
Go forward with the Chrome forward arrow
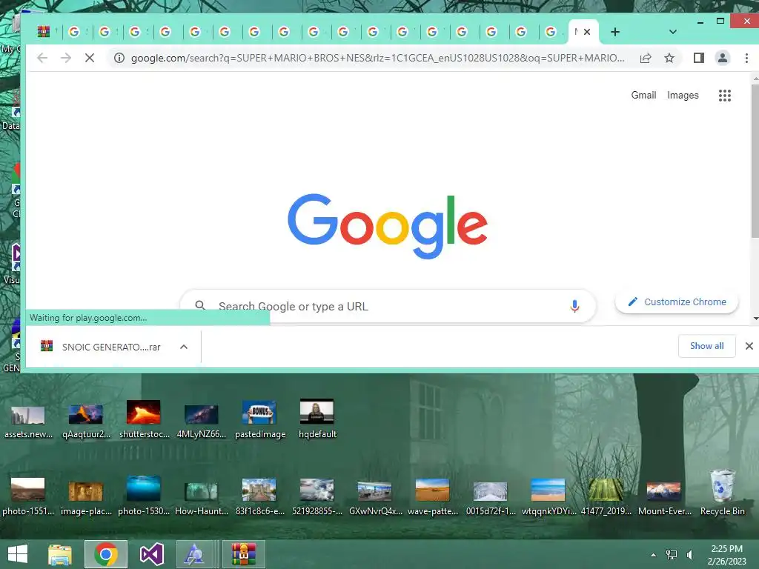[x=66, y=58]
